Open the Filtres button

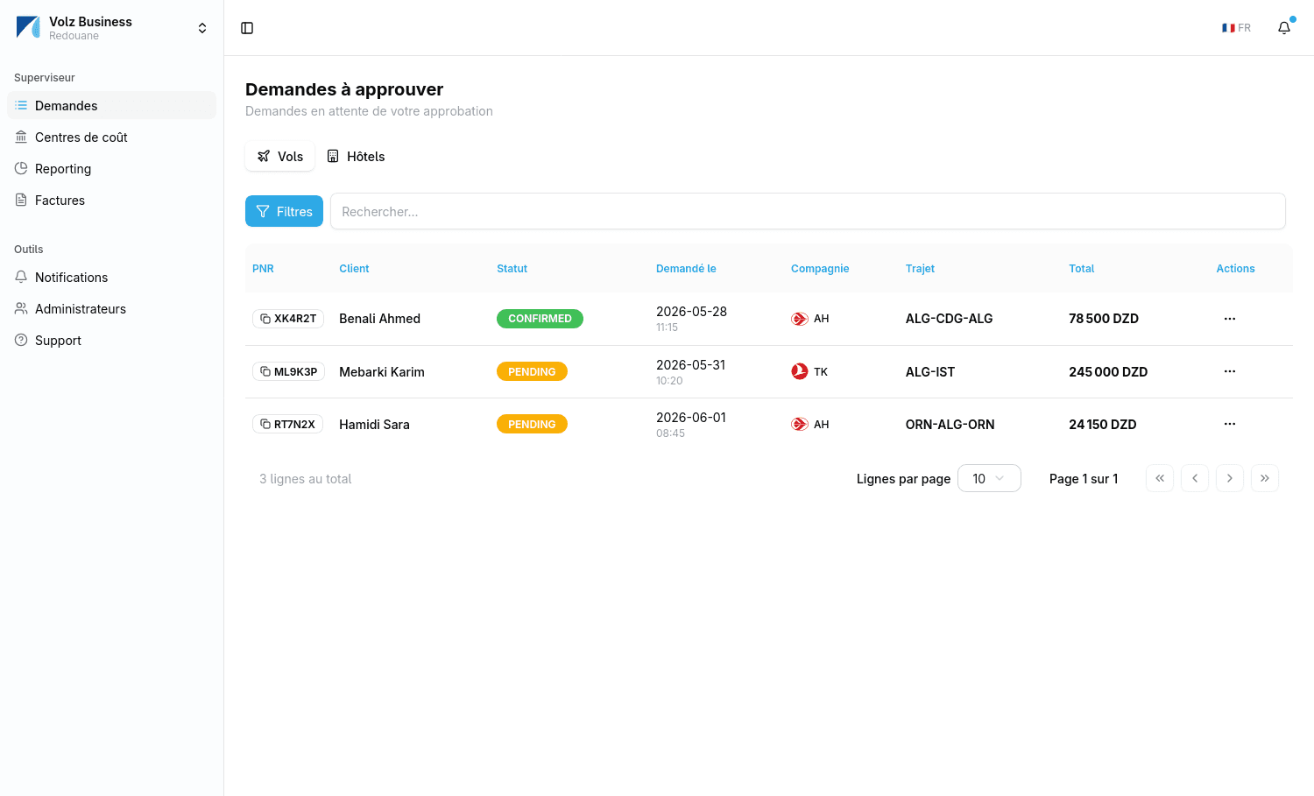pyautogui.click(x=284, y=211)
